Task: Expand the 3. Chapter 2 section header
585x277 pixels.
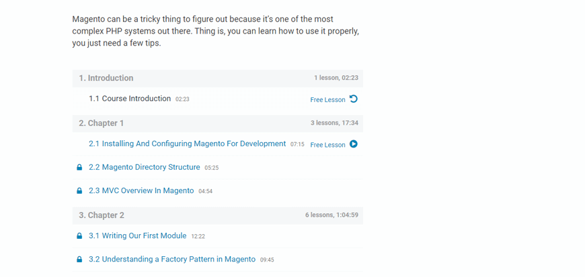Action: coord(102,215)
